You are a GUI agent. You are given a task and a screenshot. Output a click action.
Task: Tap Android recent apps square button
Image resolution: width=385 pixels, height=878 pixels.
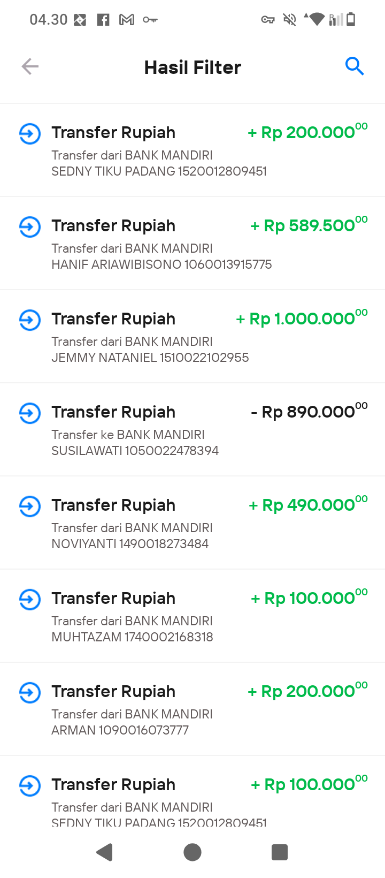(x=280, y=852)
